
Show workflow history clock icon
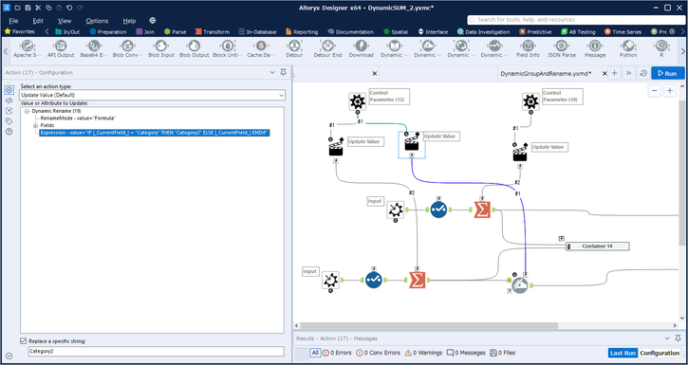coord(643,73)
